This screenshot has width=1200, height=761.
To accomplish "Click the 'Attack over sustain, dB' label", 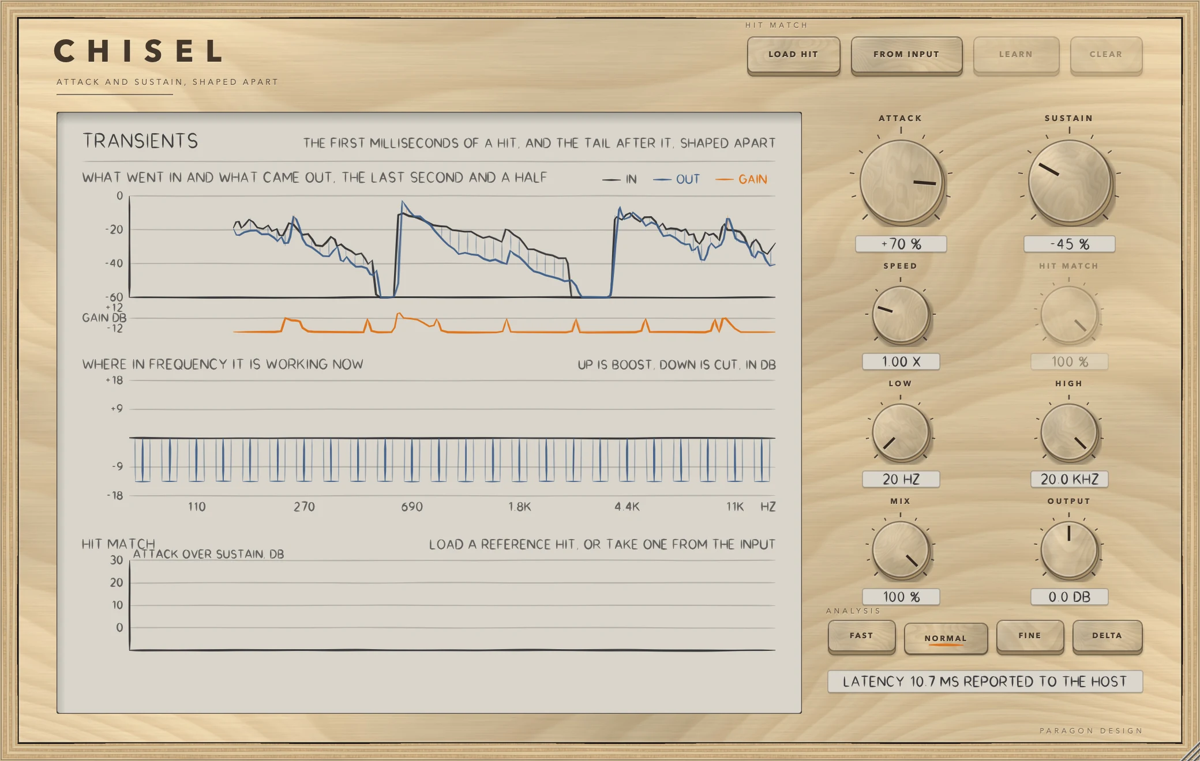I will coord(208,554).
